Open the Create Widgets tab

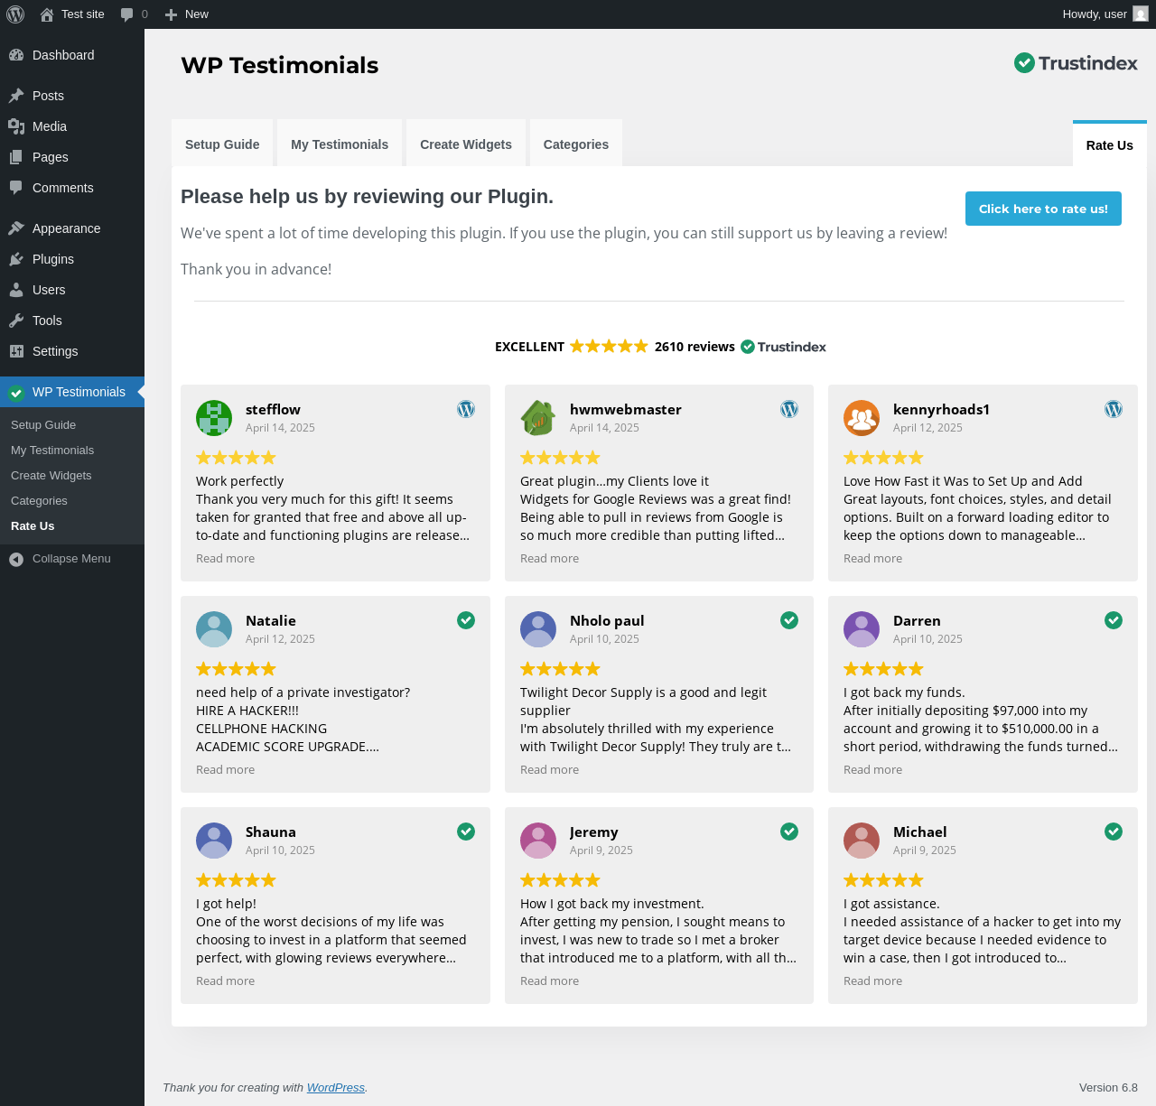pyautogui.click(x=466, y=144)
